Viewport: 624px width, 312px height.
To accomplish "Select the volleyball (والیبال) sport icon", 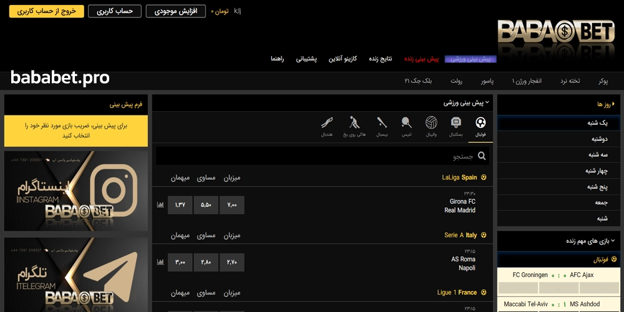I will (431, 127).
